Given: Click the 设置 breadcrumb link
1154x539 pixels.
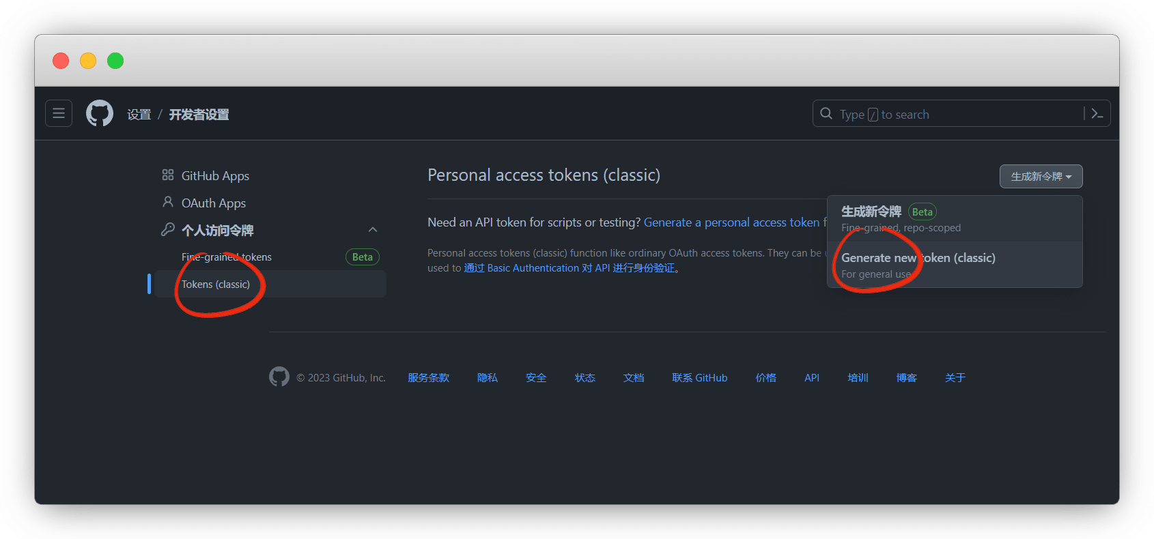Looking at the screenshot, I should (x=139, y=115).
